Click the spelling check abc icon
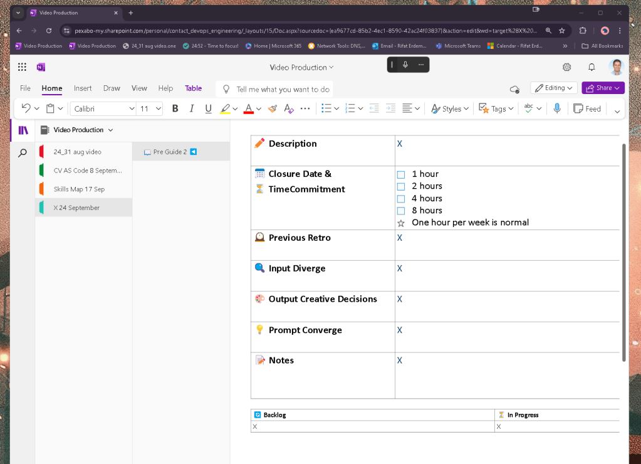Screen dimensions: 641x464 (529, 108)
